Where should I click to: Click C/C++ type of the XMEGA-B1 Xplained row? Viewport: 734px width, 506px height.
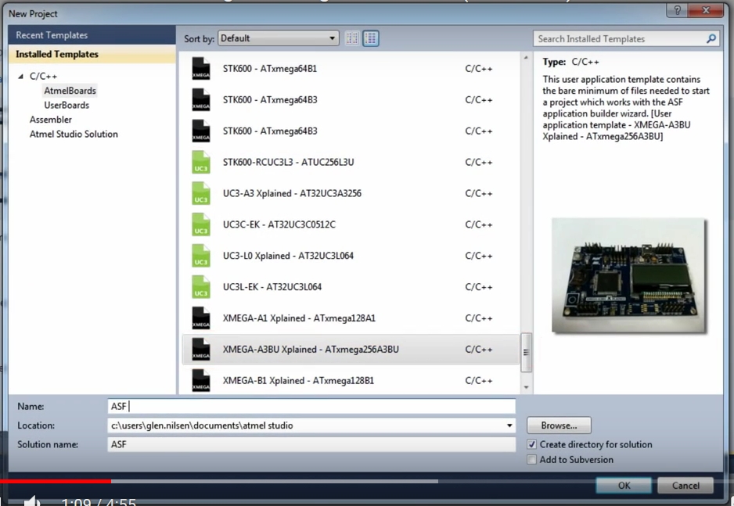(x=478, y=381)
